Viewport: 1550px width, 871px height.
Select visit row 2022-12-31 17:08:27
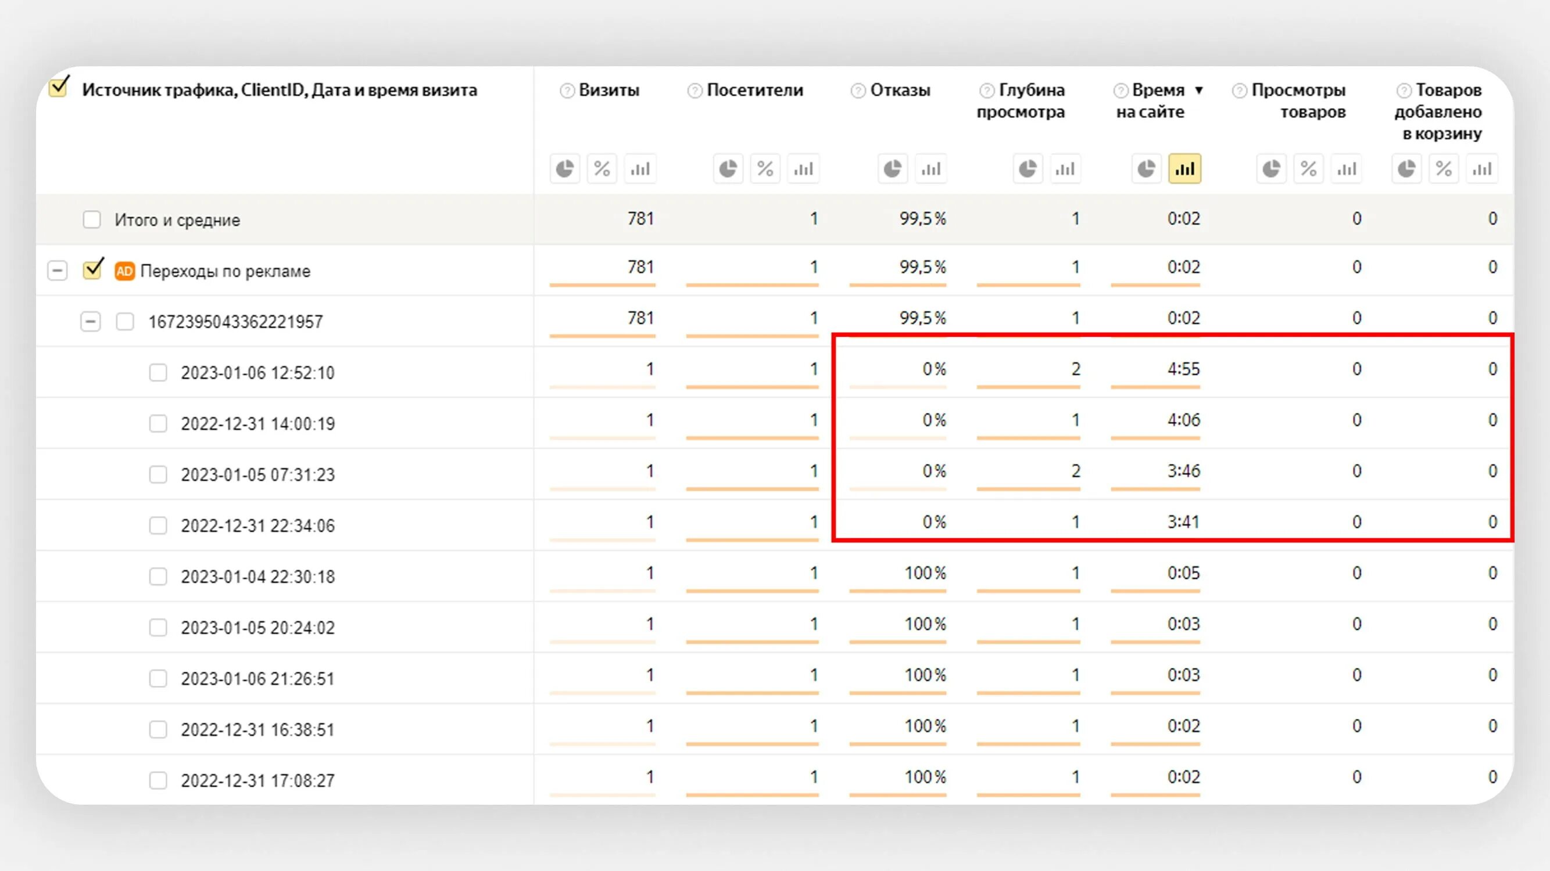257,781
